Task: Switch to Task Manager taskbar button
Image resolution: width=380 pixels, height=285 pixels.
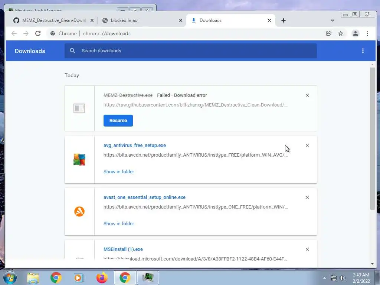Action: click(148, 278)
